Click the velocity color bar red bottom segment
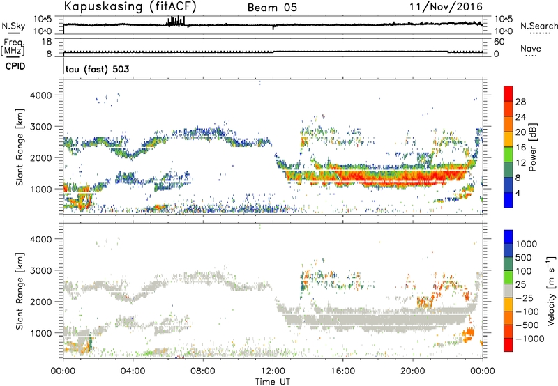Screen dimensions: 558x386 click(508, 345)
